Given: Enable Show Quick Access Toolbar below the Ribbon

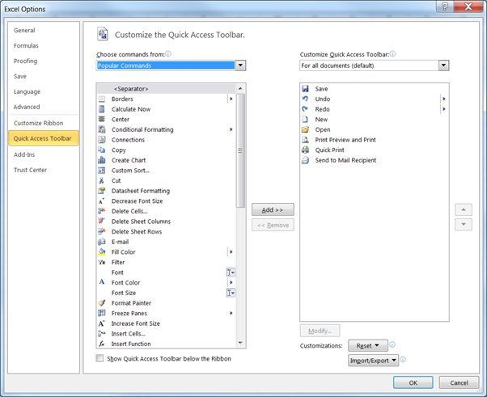Looking at the screenshot, I should (100, 358).
